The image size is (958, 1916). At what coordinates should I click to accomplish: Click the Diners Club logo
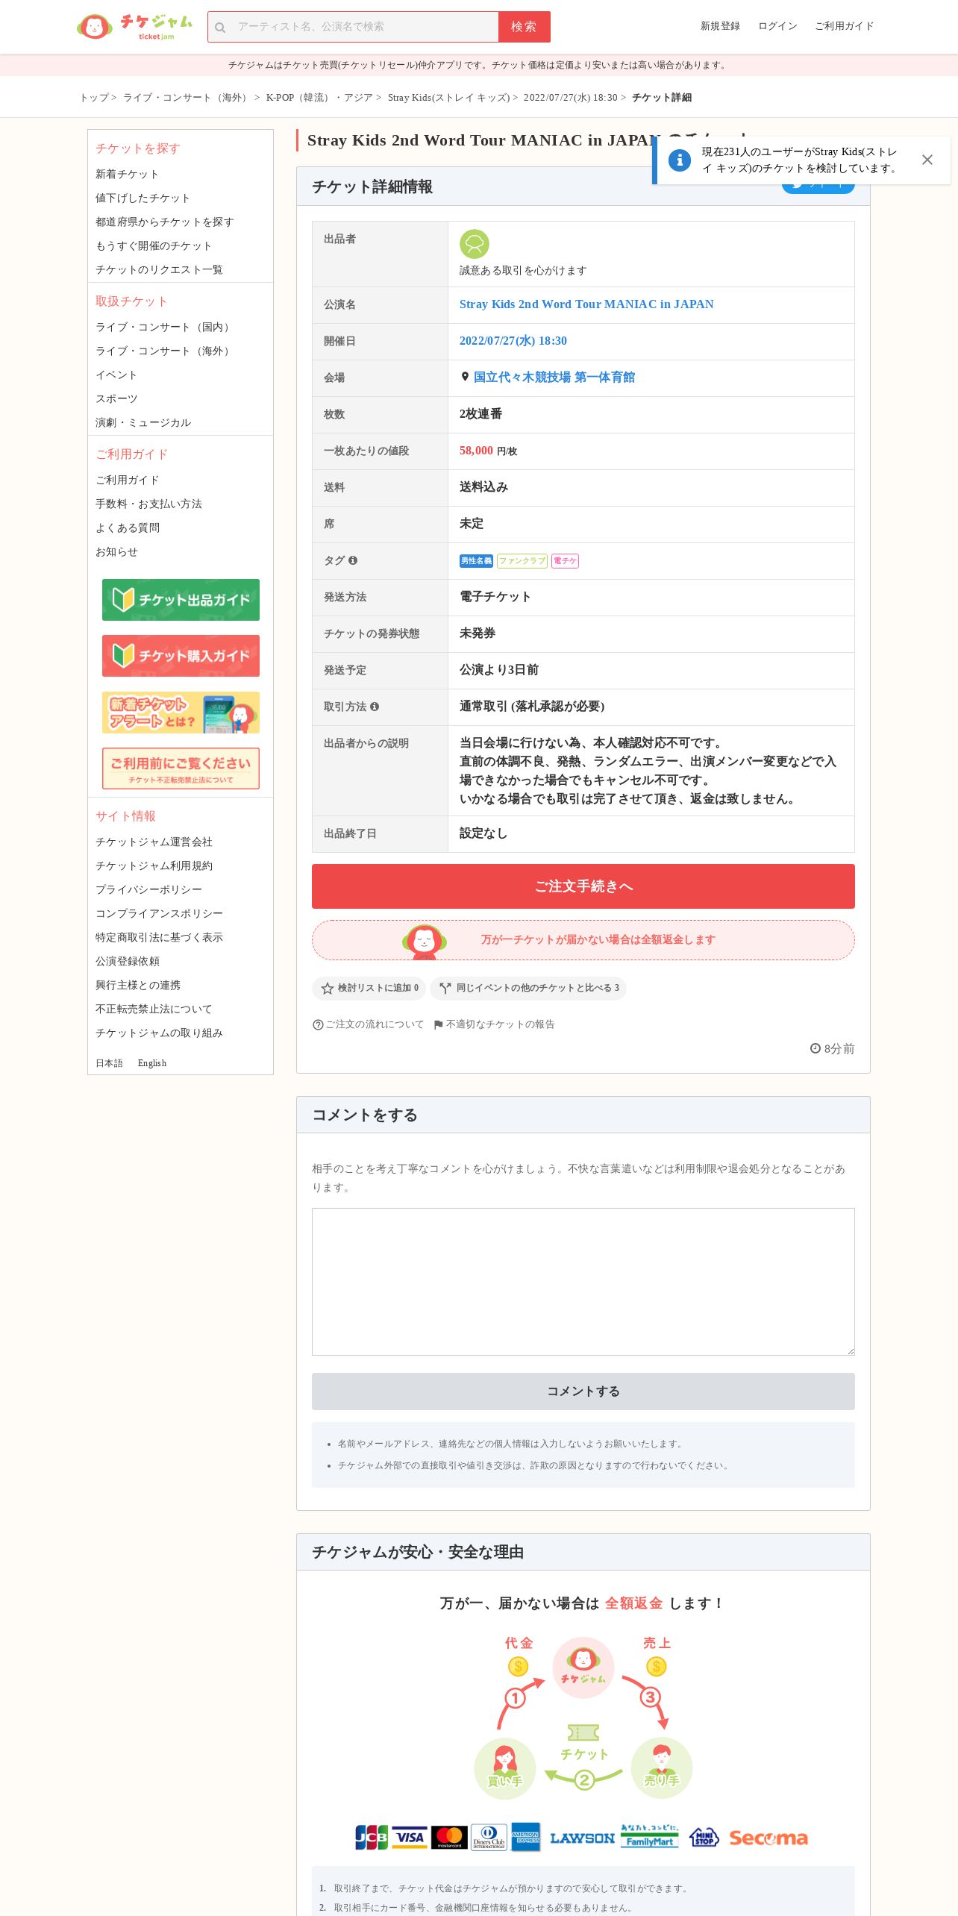pyautogui.click(x=489, y=1837)
